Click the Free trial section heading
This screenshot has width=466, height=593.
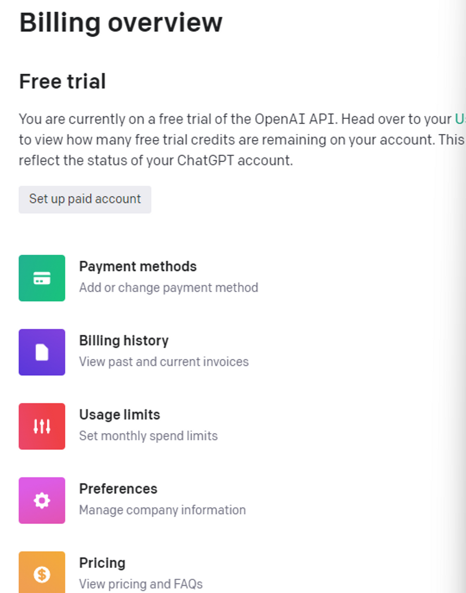coord(62,81)
